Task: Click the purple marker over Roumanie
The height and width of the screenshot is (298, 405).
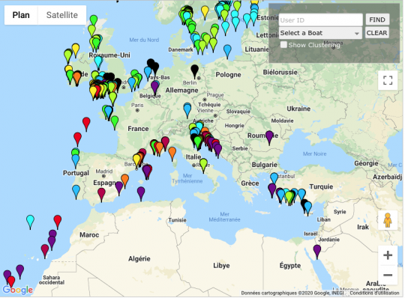Action: point(269,137)
